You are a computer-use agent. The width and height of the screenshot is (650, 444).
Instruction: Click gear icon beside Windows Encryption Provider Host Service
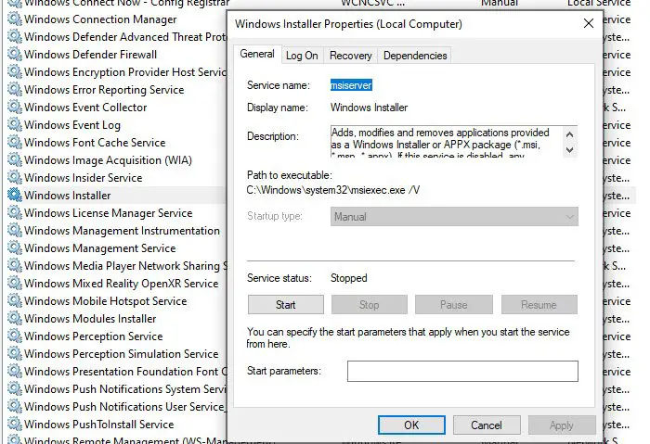point(15,71)
